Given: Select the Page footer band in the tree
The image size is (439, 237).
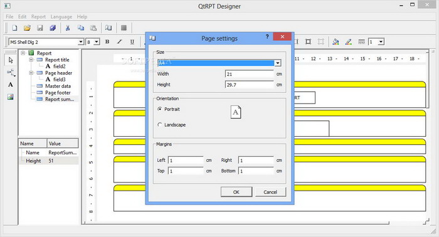Looking at the screenshot, I should coord(58,93).
